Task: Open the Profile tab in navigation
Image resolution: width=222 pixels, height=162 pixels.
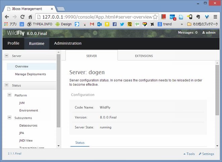Action: click(x=13, y=43)
